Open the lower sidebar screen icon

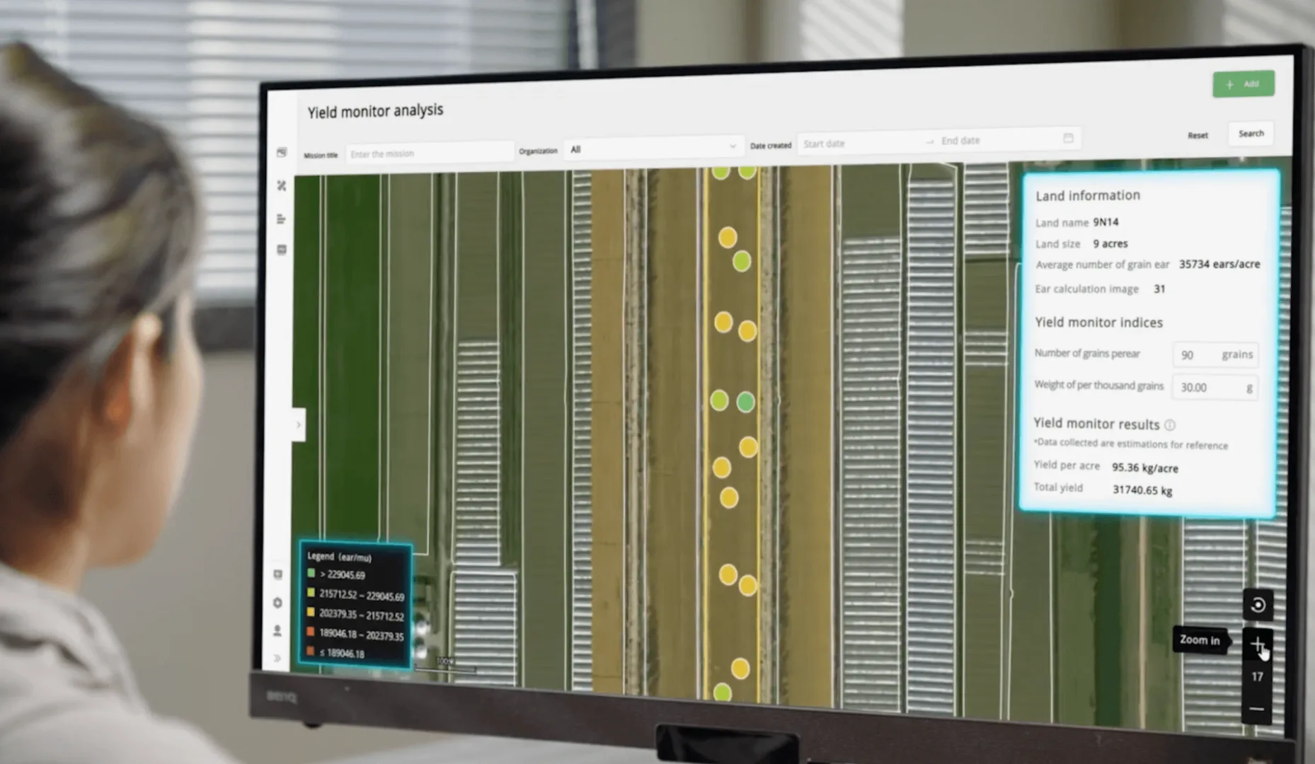coord(278,574)
